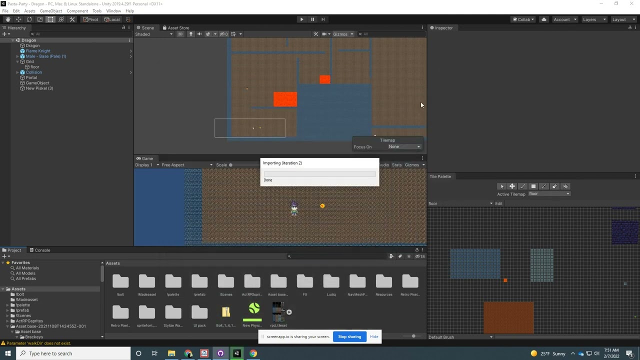Select the Transform tool in the toolbar
Screen dimensions: 640x360
click(x=61, y=19)
